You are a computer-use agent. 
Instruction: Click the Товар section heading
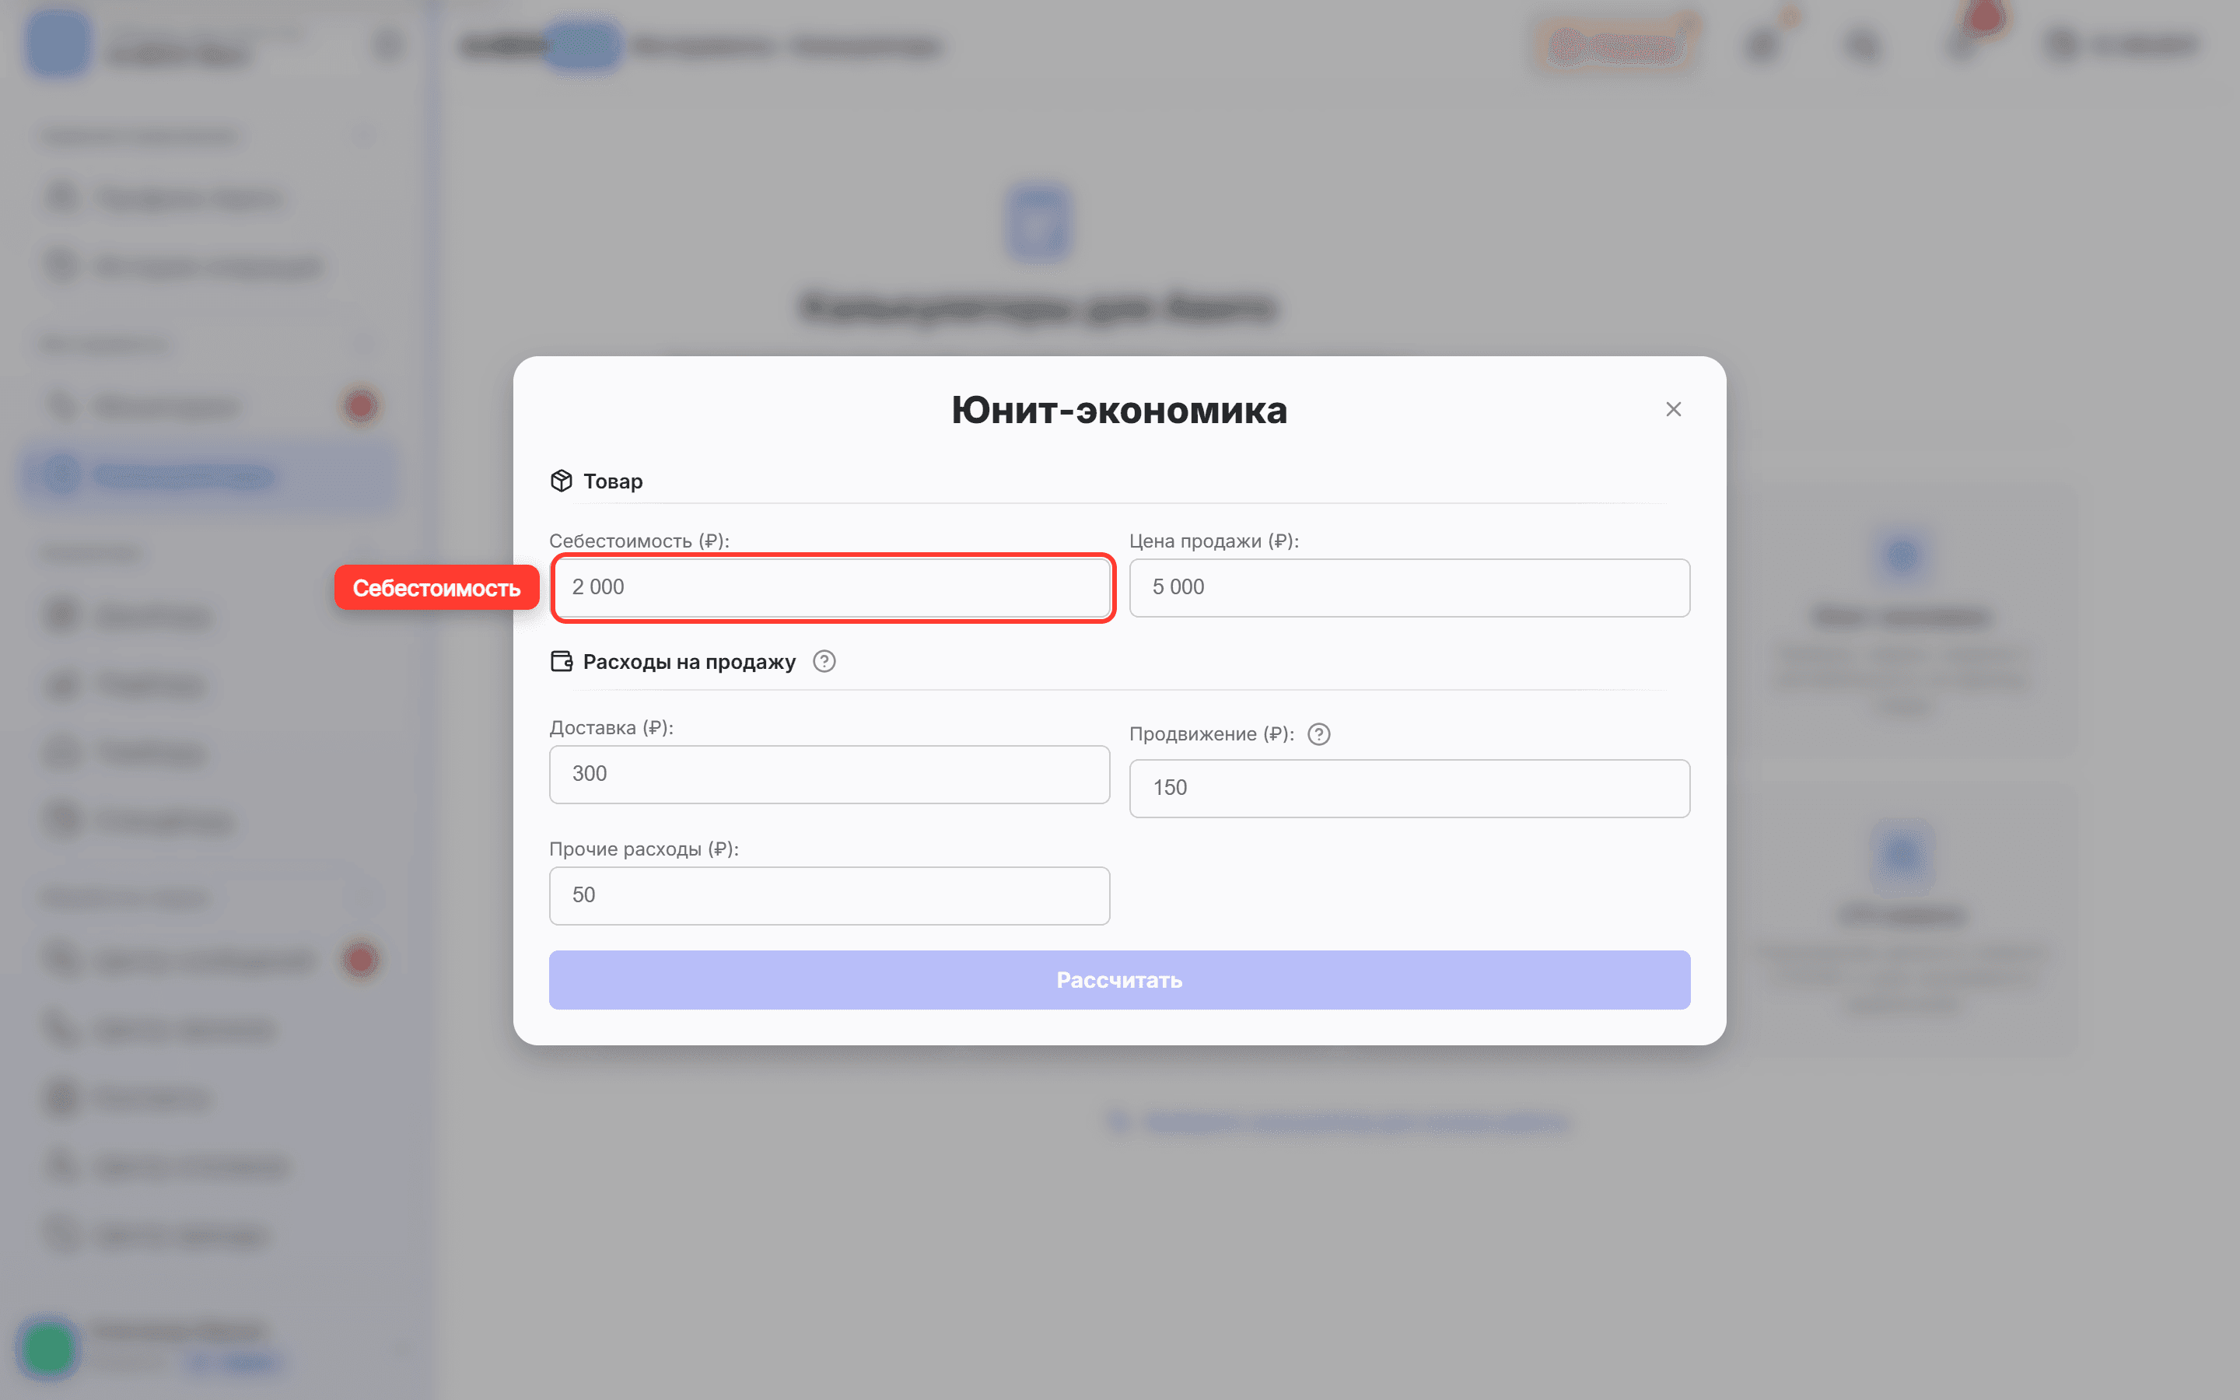point(613,481)
